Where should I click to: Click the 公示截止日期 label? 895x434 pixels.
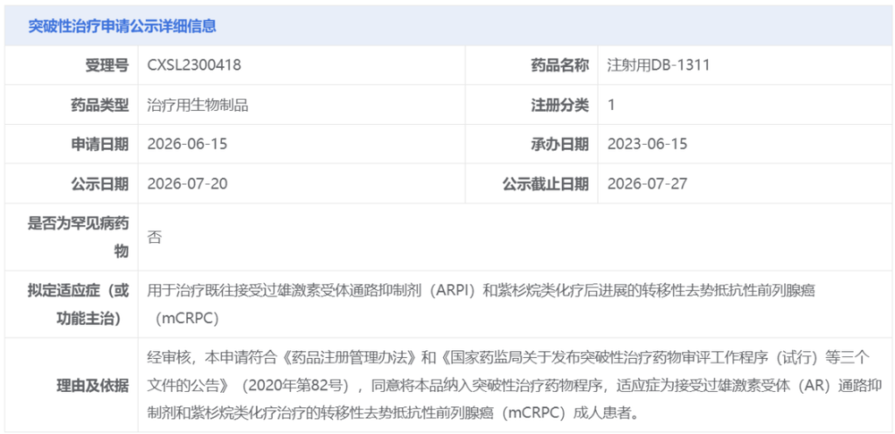click(x=545, y=183)
